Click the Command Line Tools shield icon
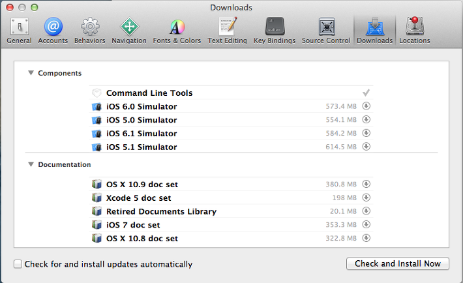Viewport: 463px width, 283px height. tap(97, 93)
